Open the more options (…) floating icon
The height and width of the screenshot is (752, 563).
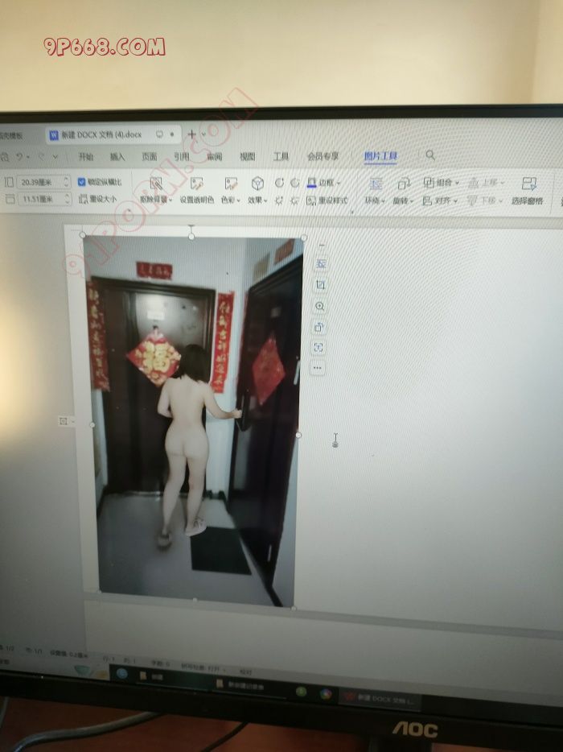pos(318,368)
